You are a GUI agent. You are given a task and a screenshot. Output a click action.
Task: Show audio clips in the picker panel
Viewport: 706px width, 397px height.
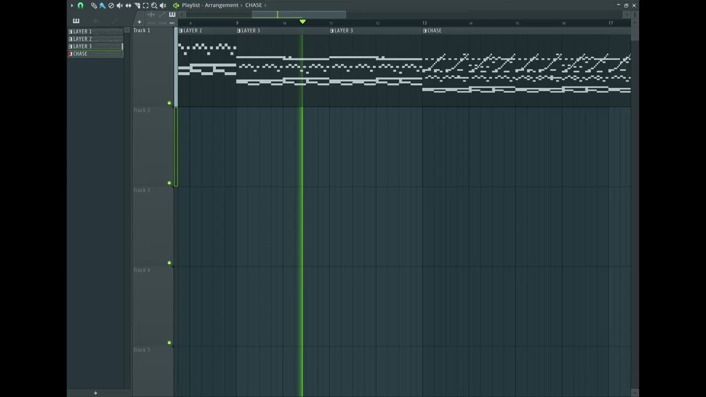click(x=95, y=21)
